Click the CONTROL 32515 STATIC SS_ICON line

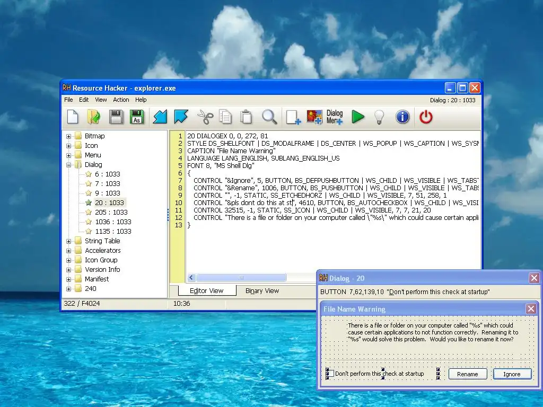[312, 210]
